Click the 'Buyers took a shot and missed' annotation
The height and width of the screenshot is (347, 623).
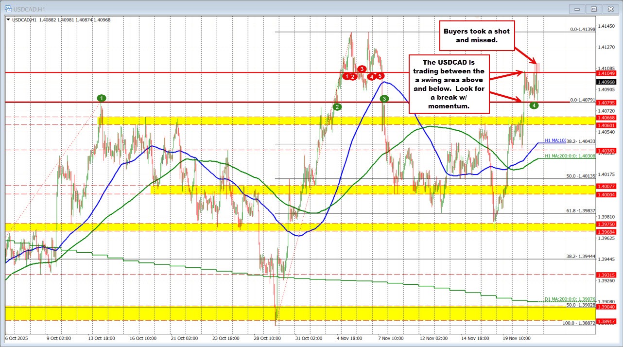click(x=476, y=36)
